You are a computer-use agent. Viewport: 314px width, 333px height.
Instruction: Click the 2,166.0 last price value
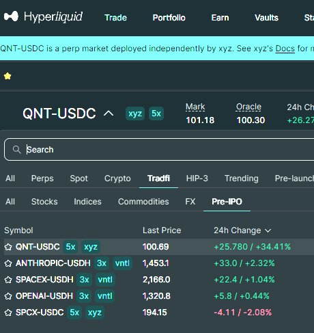pos(156,280)
